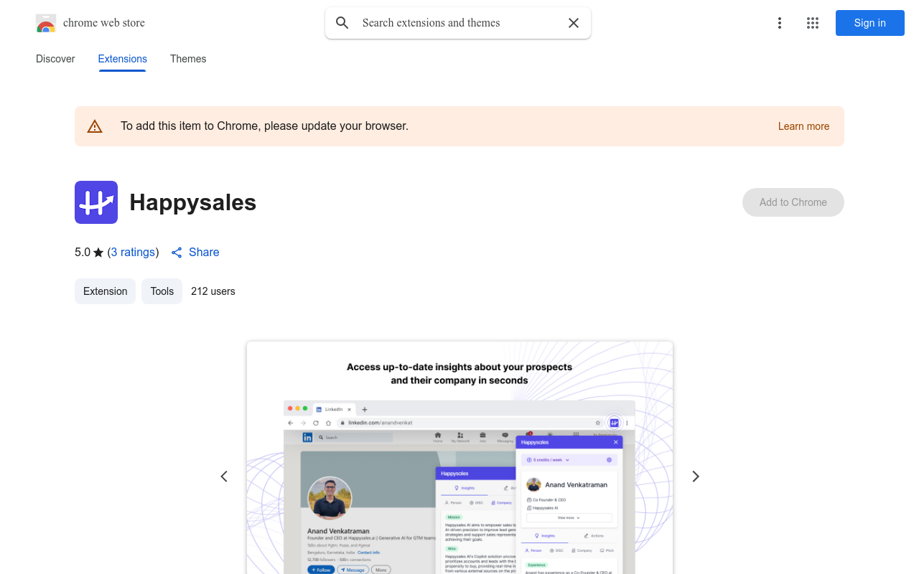Viewport: 919px width, 574px height.
Task: Select the Extension category chip
Action: pyautogui.click(x=105, y=291)
